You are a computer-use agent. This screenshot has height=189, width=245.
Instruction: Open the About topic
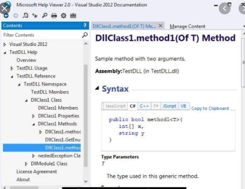[23, 180]
